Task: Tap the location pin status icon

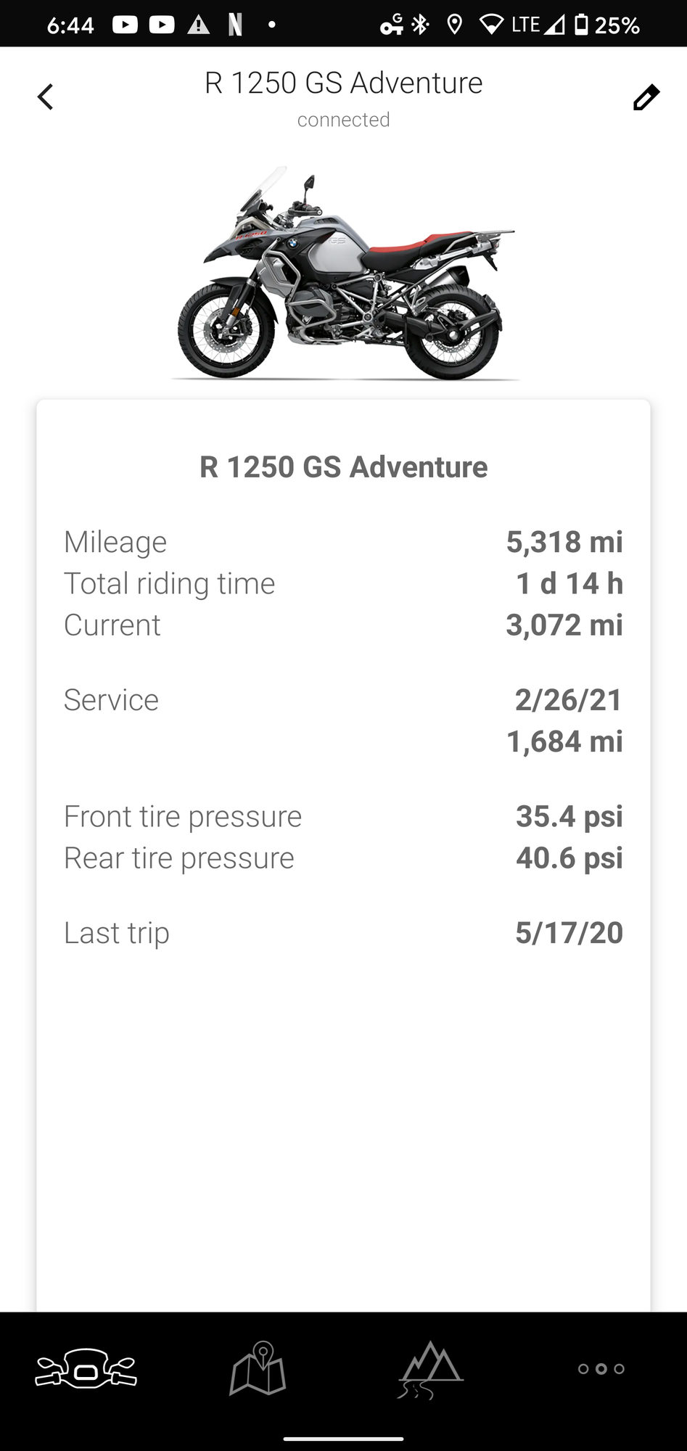Action: click(455, 25)
